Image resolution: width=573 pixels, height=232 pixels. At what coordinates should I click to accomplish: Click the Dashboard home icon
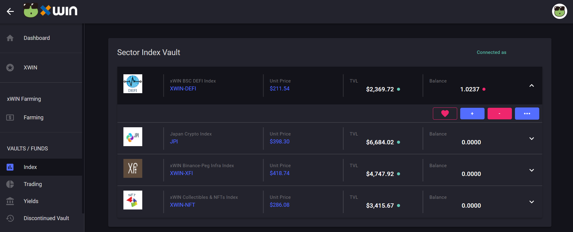(x=10, y=38)
